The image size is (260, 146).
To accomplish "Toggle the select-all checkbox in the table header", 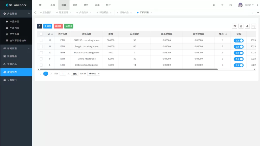I will pos(41,34).
